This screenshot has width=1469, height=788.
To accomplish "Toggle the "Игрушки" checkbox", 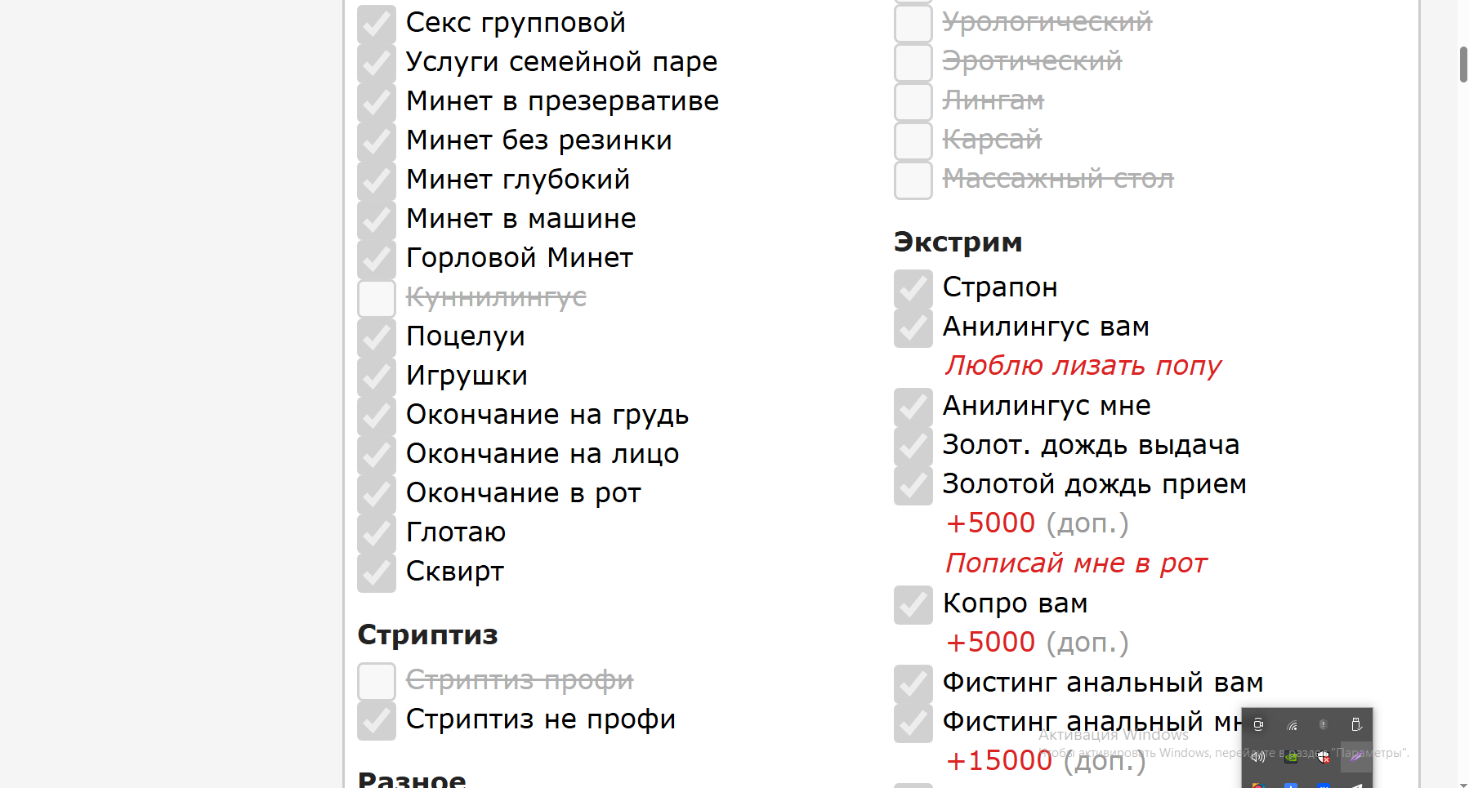I will (x=377, y=376).
